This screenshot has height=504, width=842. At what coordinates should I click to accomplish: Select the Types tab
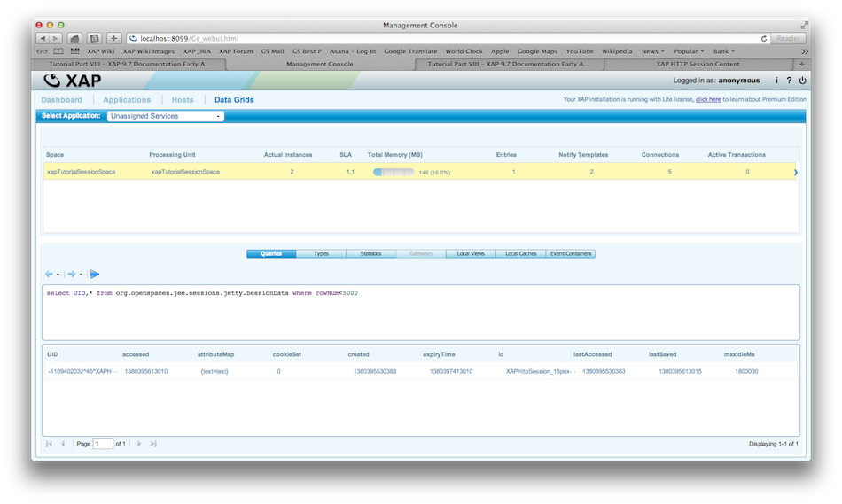321,254
